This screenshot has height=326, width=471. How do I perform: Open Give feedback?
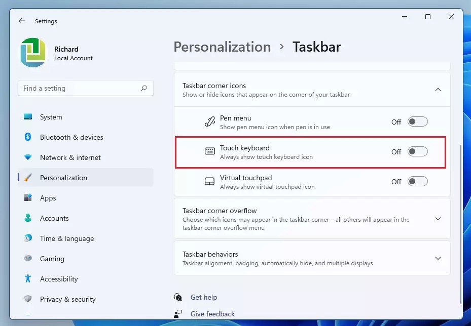click(212, 314)
